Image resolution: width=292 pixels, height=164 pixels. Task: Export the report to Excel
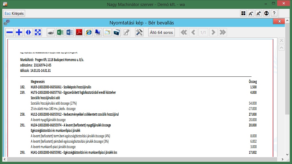click(60, 32)
